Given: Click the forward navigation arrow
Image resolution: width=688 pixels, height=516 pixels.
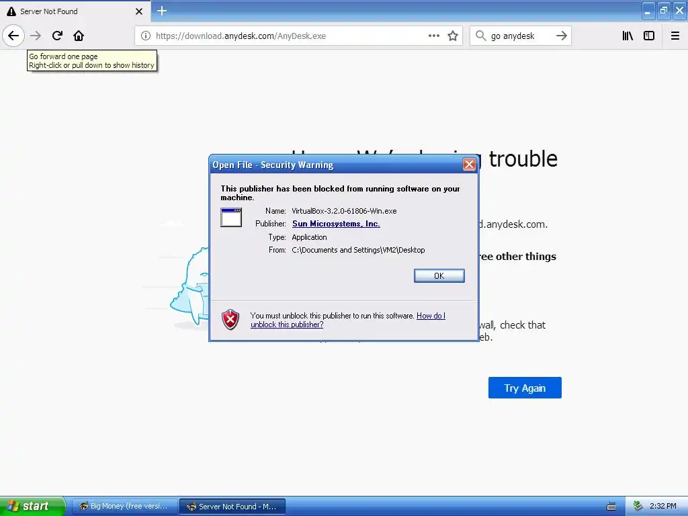Looking at the screenshot, I should coord(36,36).
